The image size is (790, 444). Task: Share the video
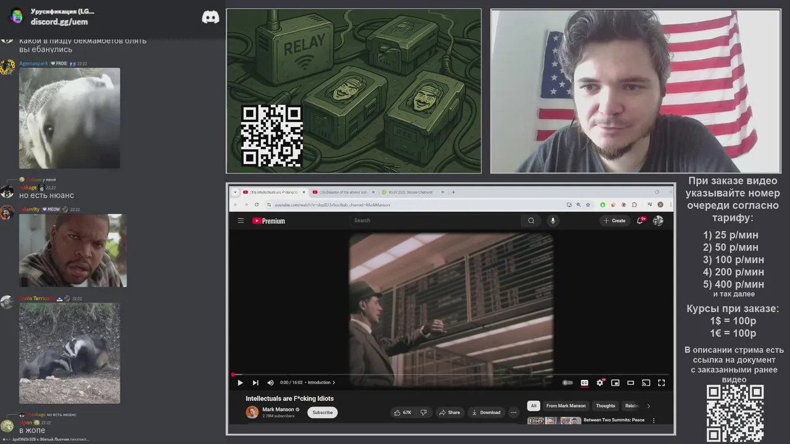450,413
